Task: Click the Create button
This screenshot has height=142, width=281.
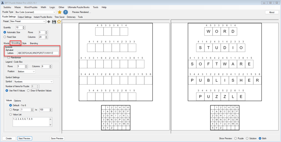Action: point(9,138)
